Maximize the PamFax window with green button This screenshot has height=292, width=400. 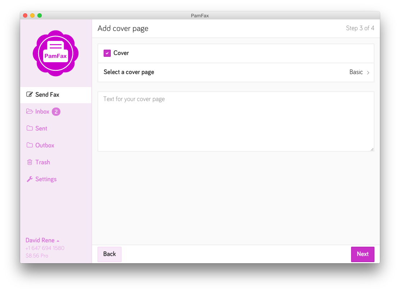40,15
